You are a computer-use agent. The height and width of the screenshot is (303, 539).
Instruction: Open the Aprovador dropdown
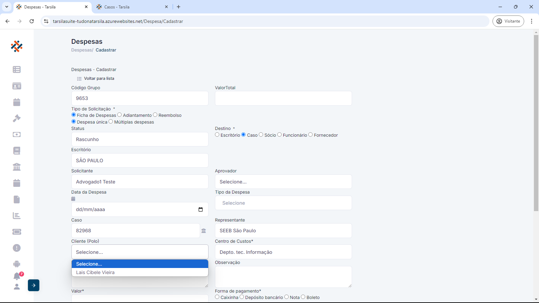point(283,182)
